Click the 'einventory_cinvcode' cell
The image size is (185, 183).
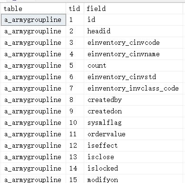133,43
